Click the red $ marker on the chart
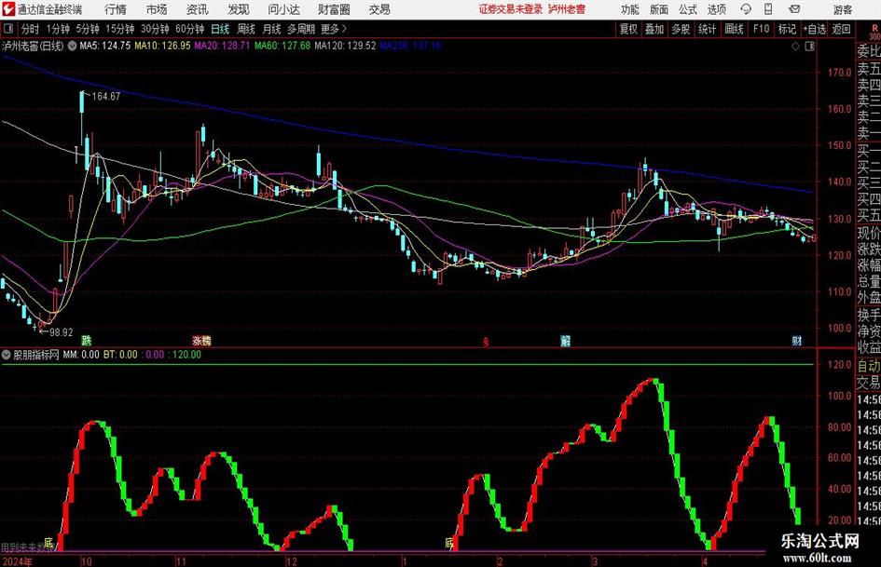881x567 pixels. click(x=486, y=342)
